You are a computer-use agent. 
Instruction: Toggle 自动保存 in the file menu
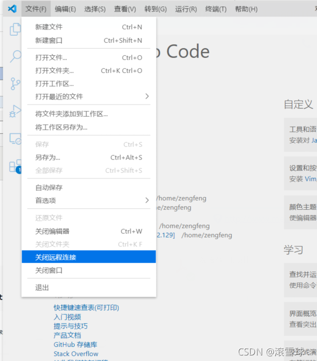[89, 188]
